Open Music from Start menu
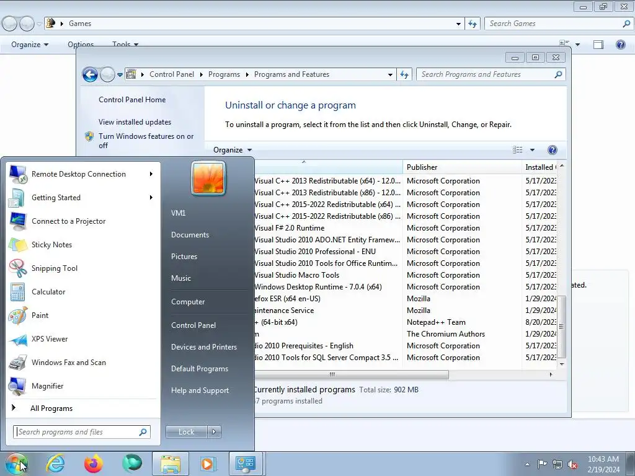Viewport: 635px width, 476px height. [x=181, y=278]
